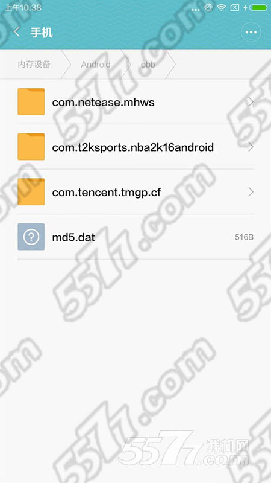Tap the 516B file size label

245,237
